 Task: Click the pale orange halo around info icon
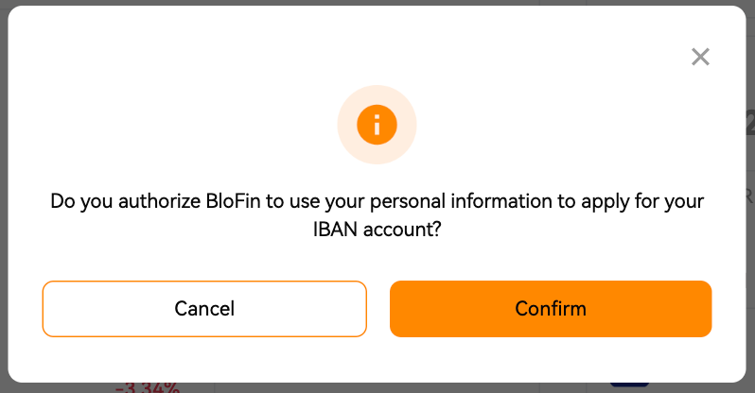(x=377, y=125)
